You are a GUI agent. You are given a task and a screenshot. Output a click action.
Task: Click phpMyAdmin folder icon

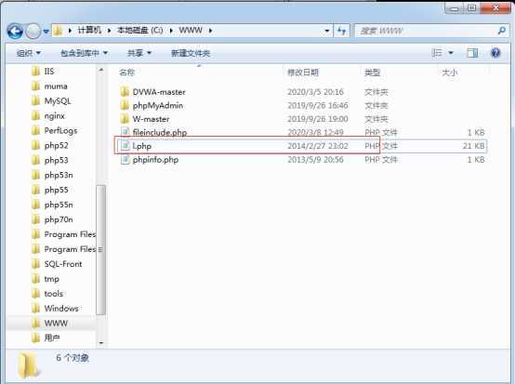pyautogui.click(x=125, y=105)
